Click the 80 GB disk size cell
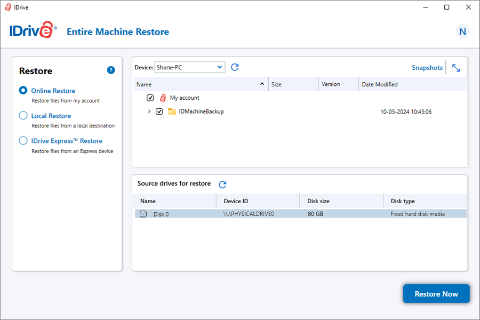 click(316, 214)
